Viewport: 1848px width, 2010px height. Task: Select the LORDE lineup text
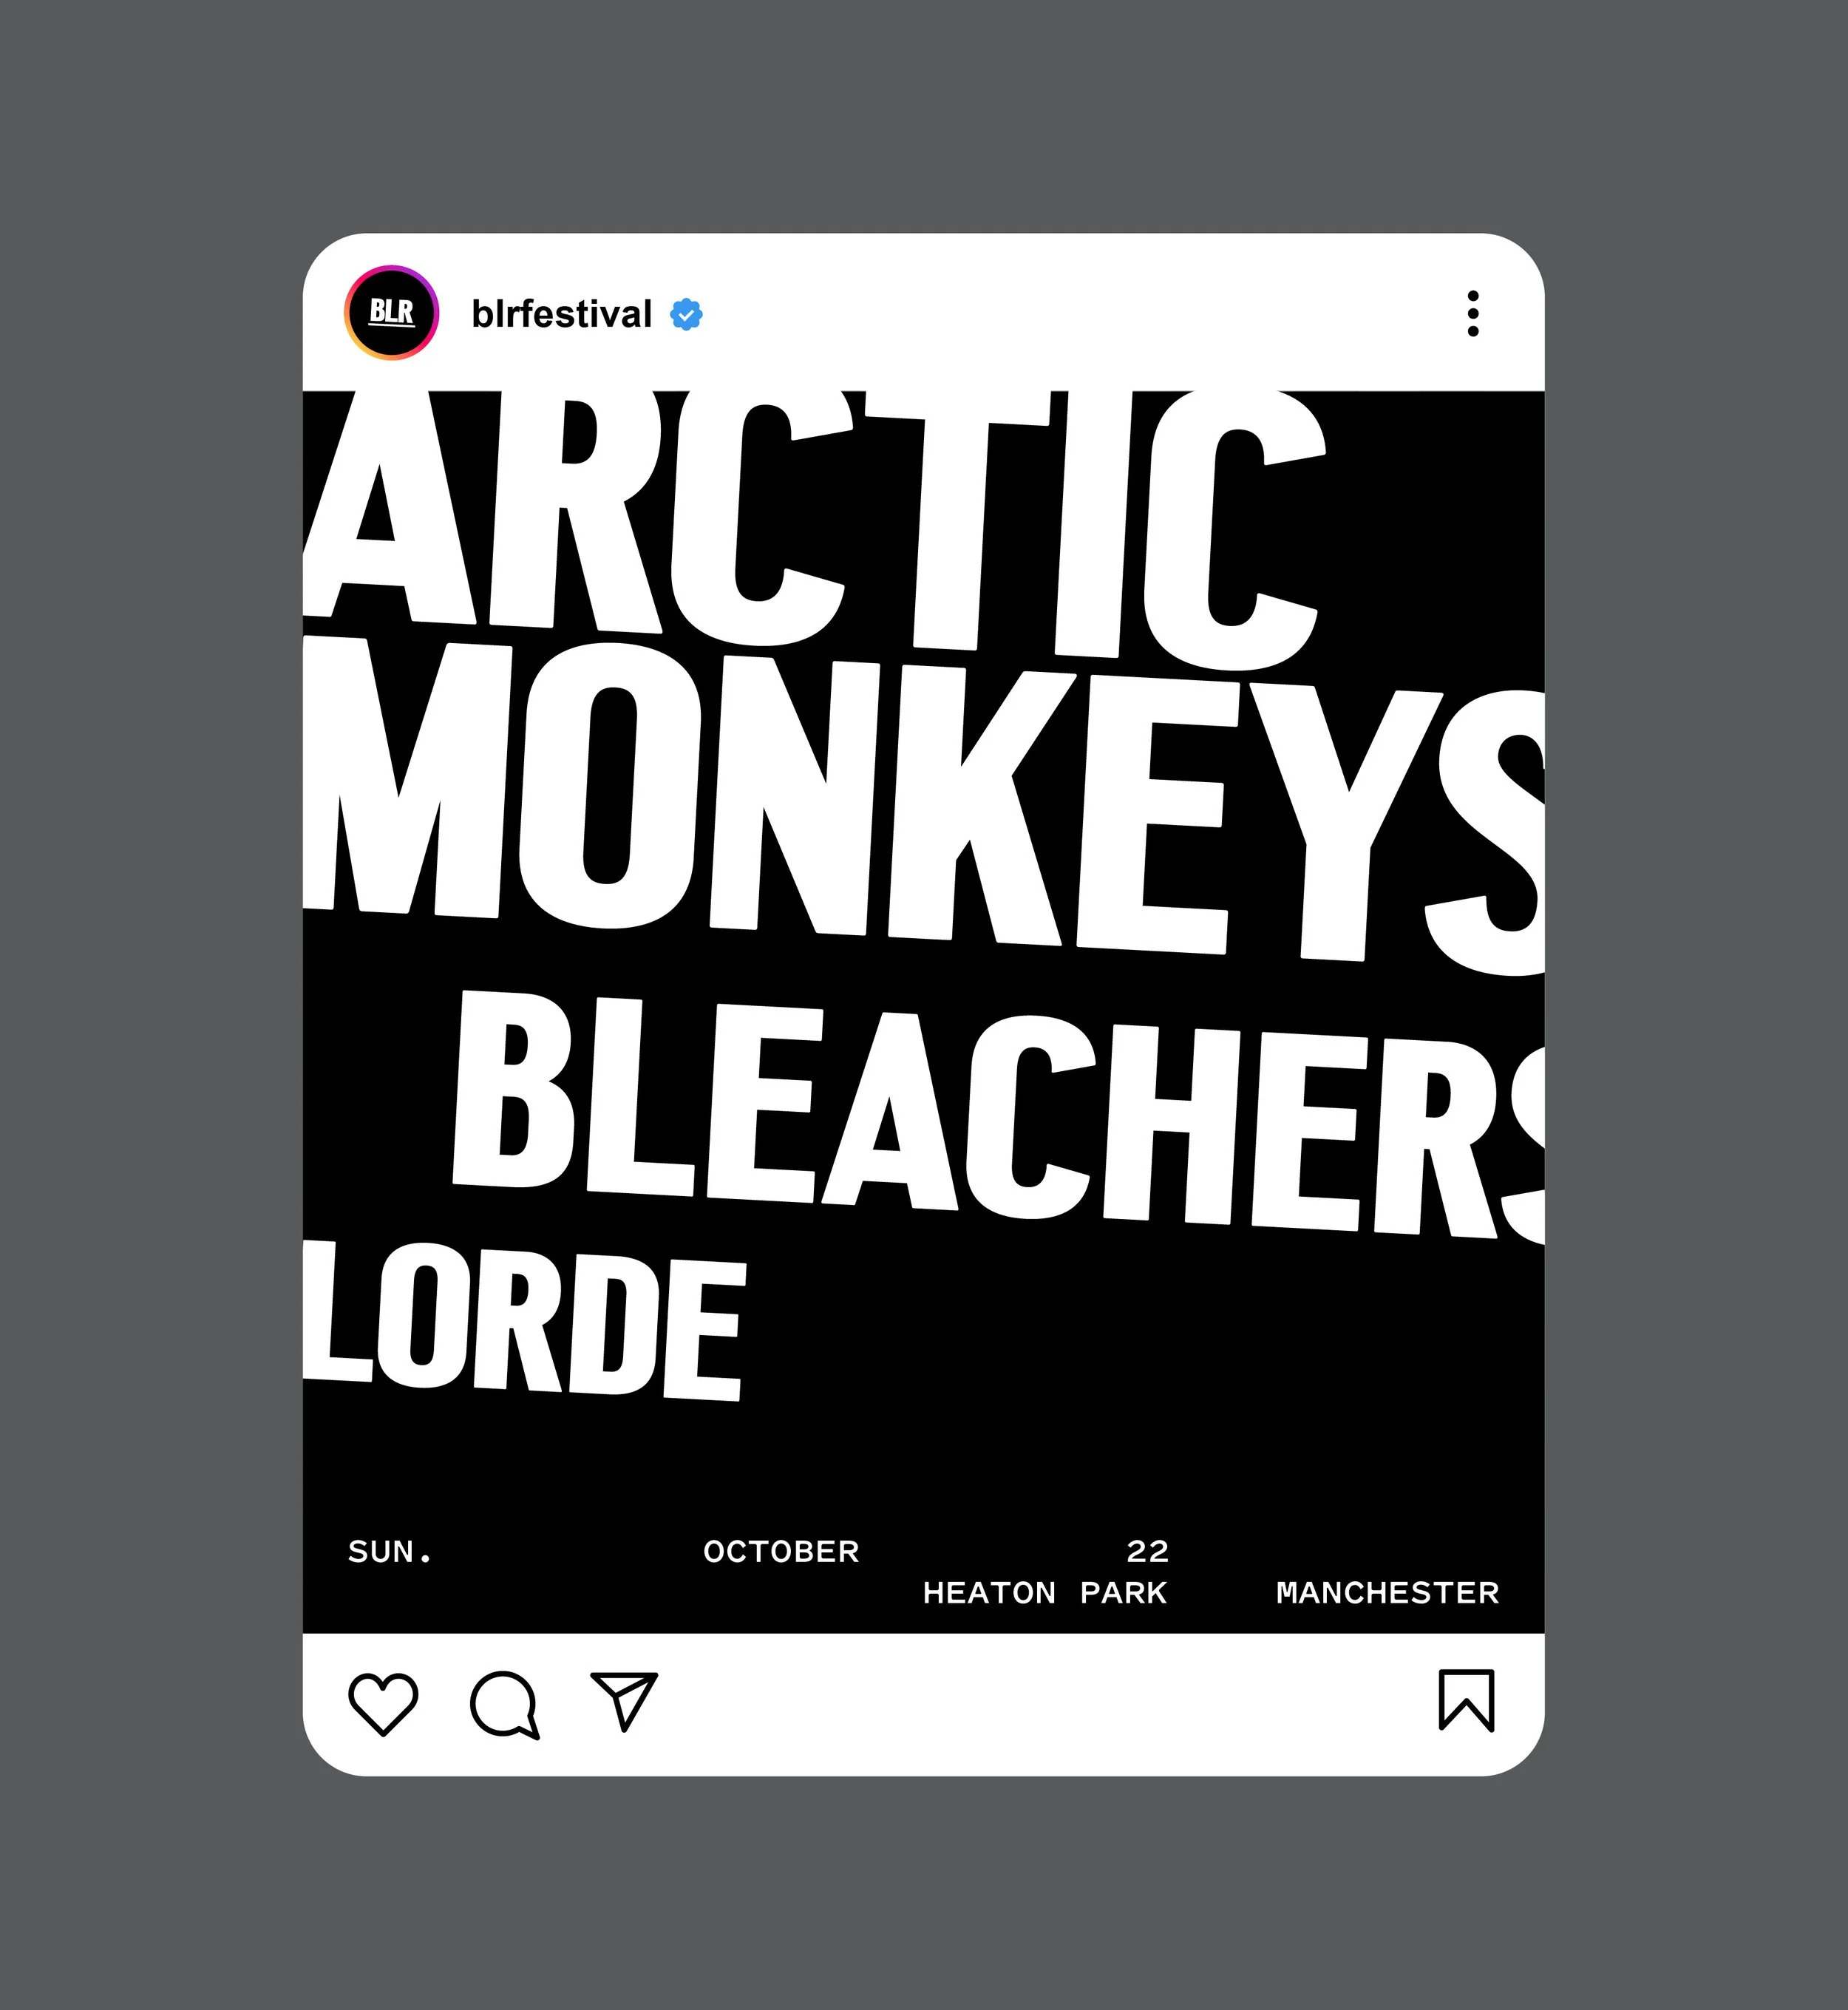(524, 1320)
